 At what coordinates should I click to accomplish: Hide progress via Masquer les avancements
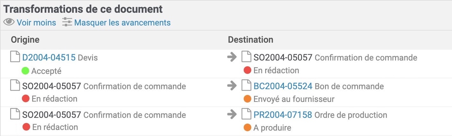pos(122,23)
